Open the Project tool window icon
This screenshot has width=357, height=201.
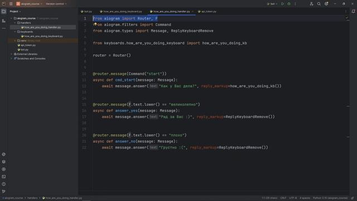4,11
